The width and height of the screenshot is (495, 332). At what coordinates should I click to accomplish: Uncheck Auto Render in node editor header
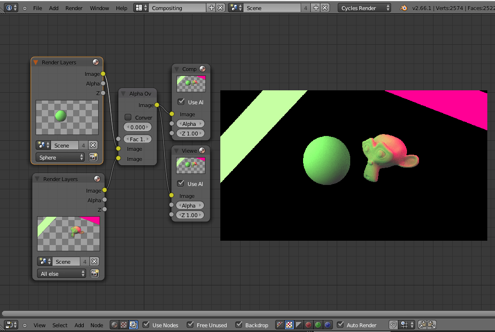pyautogui.click(x=341, y=325)
